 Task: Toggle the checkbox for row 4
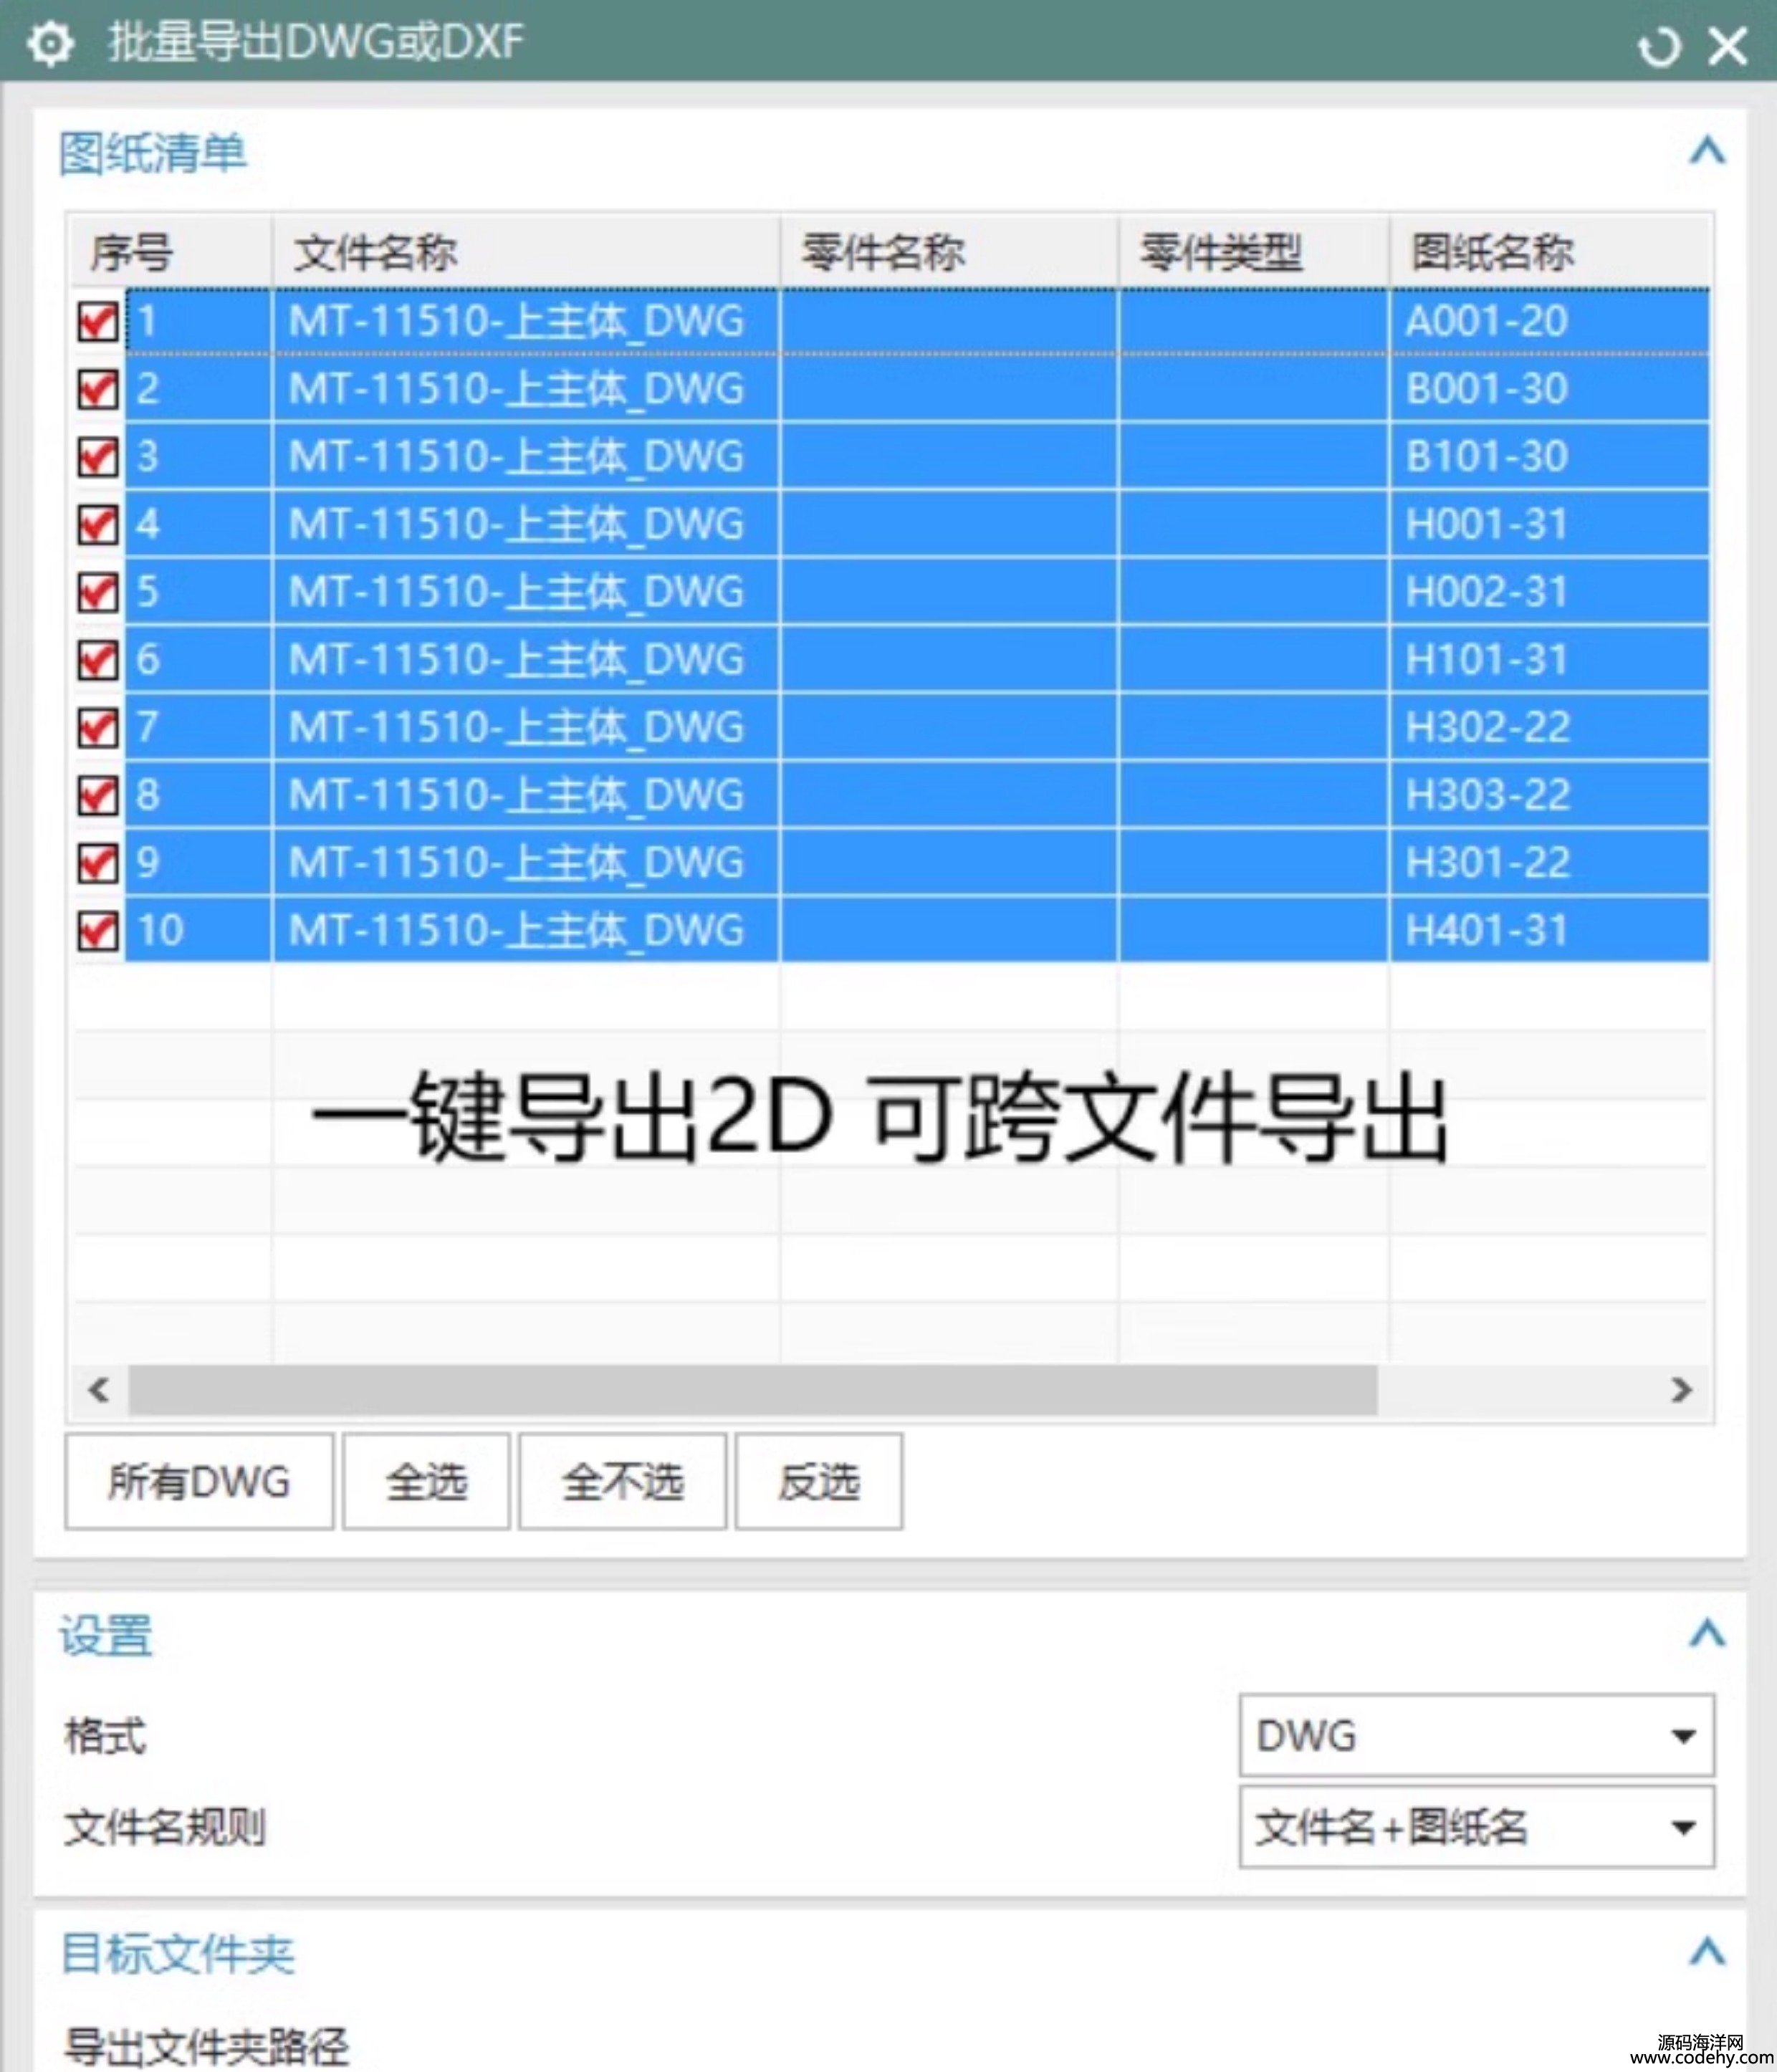(x=98, y=524)
